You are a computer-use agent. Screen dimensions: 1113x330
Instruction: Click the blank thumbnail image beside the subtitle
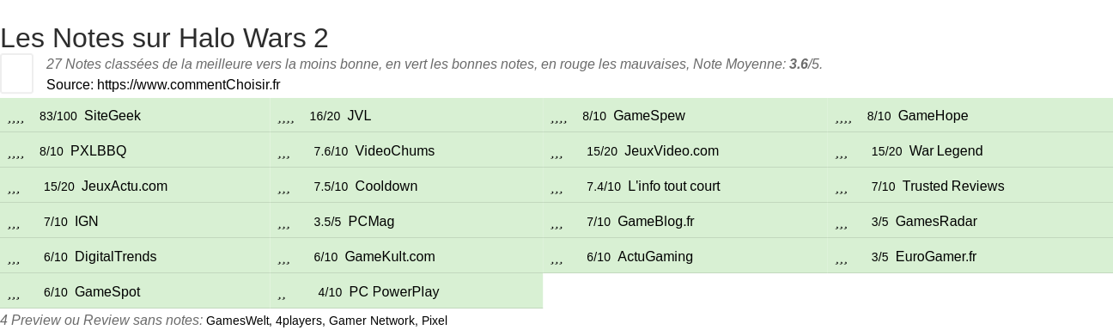pyautogui.click(x=16, y=73)
